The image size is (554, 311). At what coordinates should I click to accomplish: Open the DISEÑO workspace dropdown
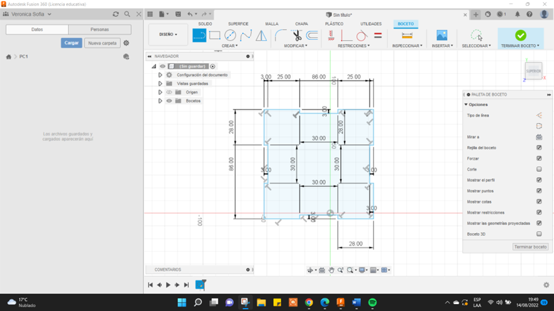coord(168,34)
